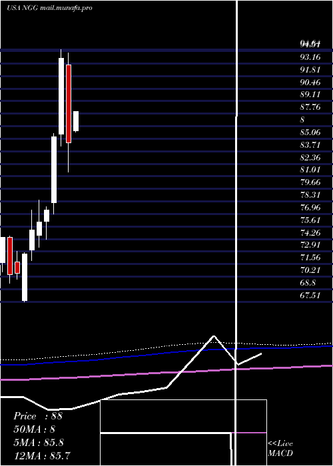Image resolution: width=333 pixels, height=466 pixels.
Task: Click the 75.61 price axis label
Action: [x=310, y=220]
